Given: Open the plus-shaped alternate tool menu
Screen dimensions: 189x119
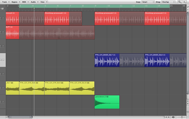Looking at the screenshot, I should click(184, 2).
